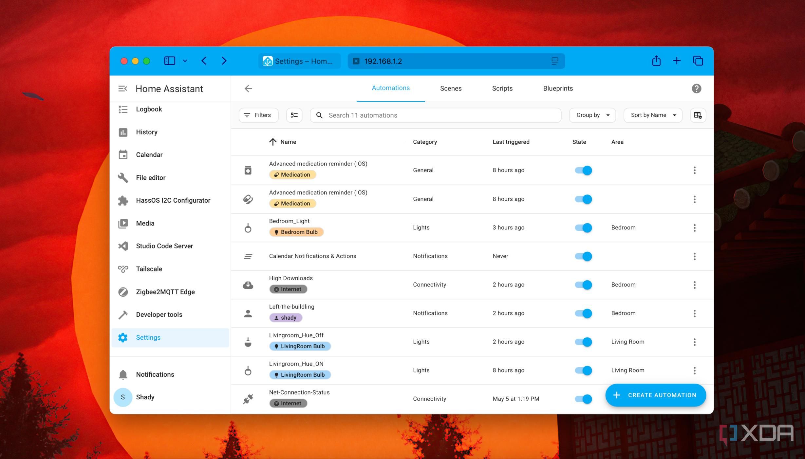Click the 192.168.1.2 address bar
The image size is (805, 459).
[x=456, y=61]
